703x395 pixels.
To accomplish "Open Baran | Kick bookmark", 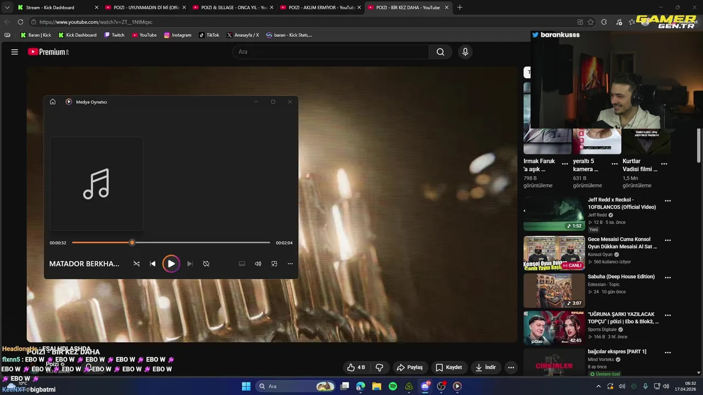I will coord(36,35).
